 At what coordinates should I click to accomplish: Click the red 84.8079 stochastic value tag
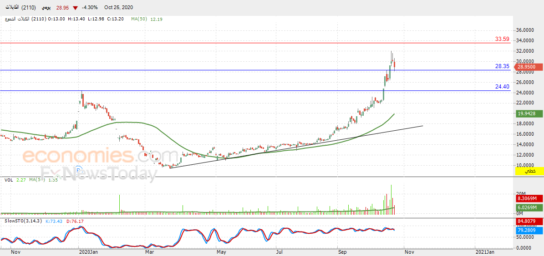pyautogui.click(x=529, y=222)
